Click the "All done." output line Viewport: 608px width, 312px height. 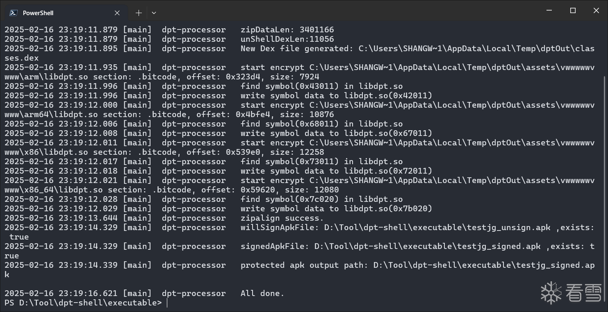point(262,294)
